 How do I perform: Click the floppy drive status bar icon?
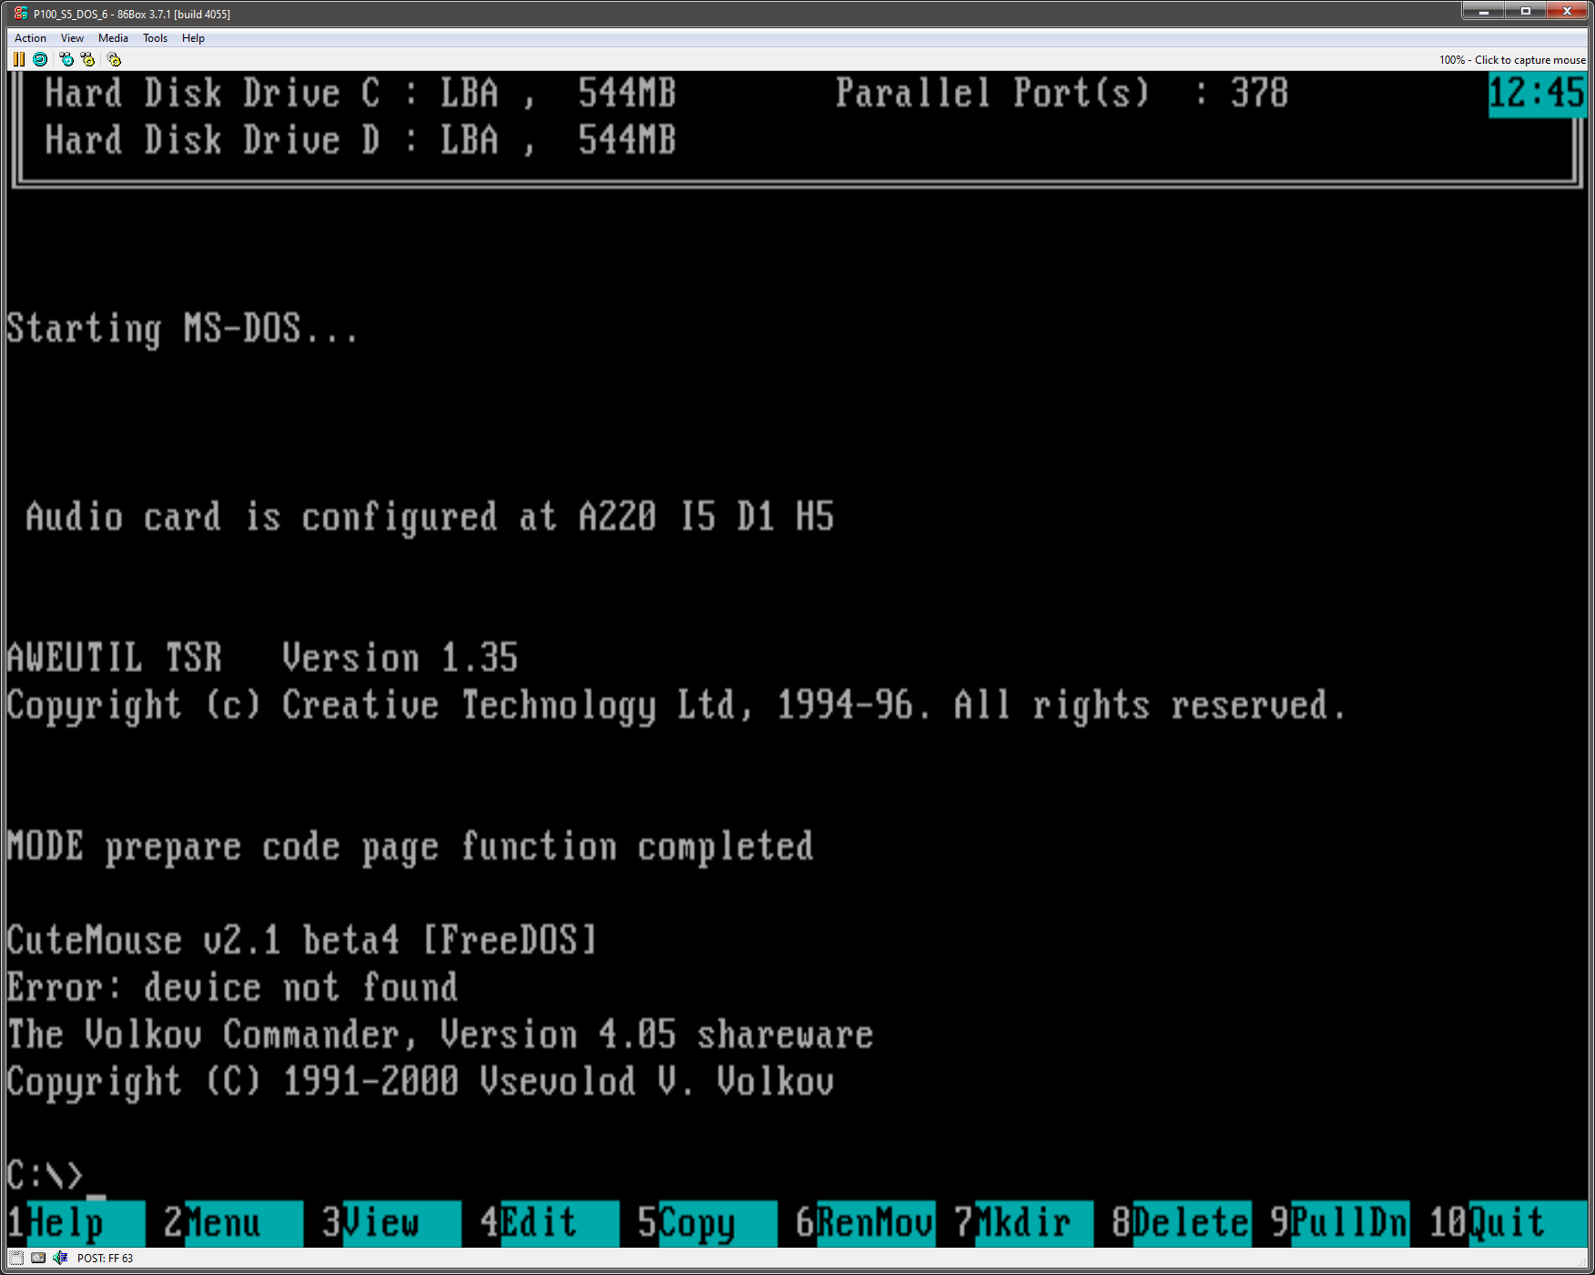15,1258
